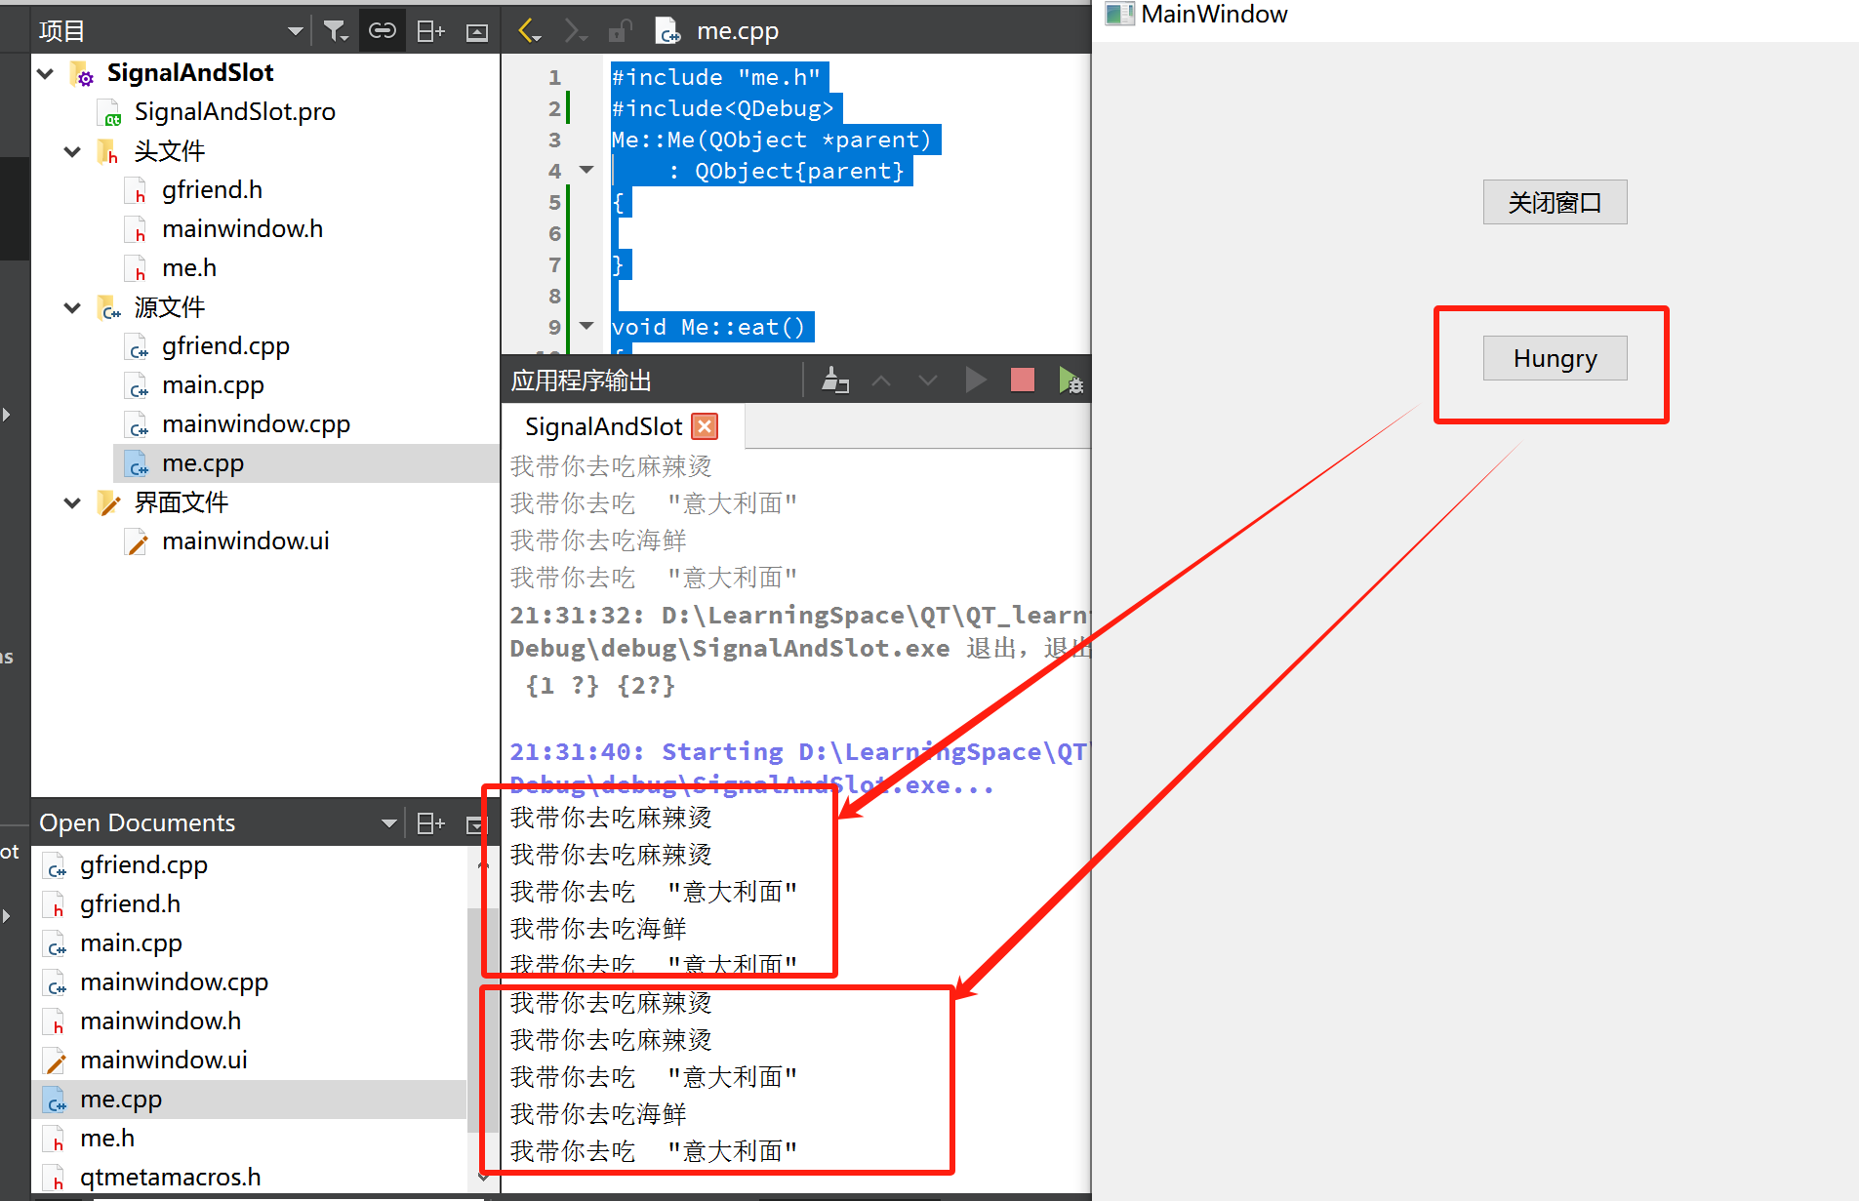This screenshot has width=1859, height=1201.
Task: Open mainwindow.ui in Open Documents list
Action: tap(163, 1061)
